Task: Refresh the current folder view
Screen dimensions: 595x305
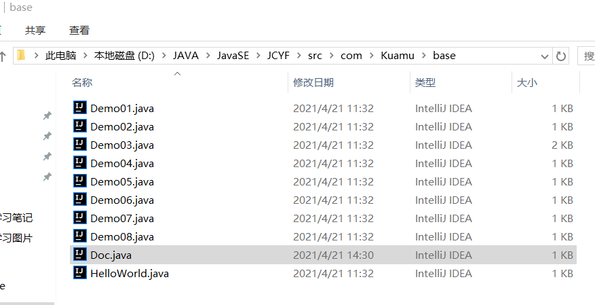Action: (561, 56)
